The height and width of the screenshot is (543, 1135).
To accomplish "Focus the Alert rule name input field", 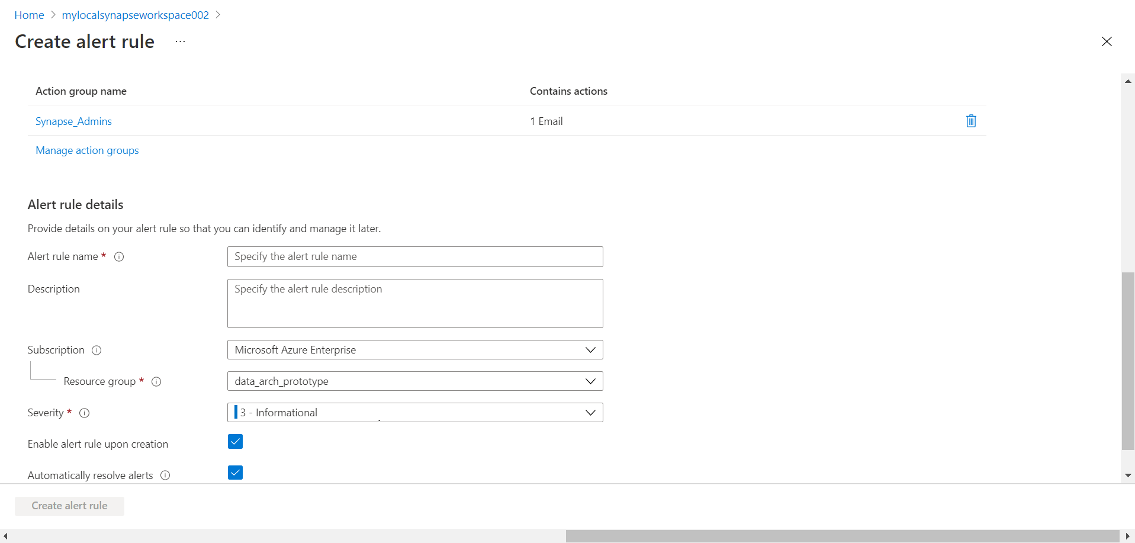I will (x=414, y=256).
